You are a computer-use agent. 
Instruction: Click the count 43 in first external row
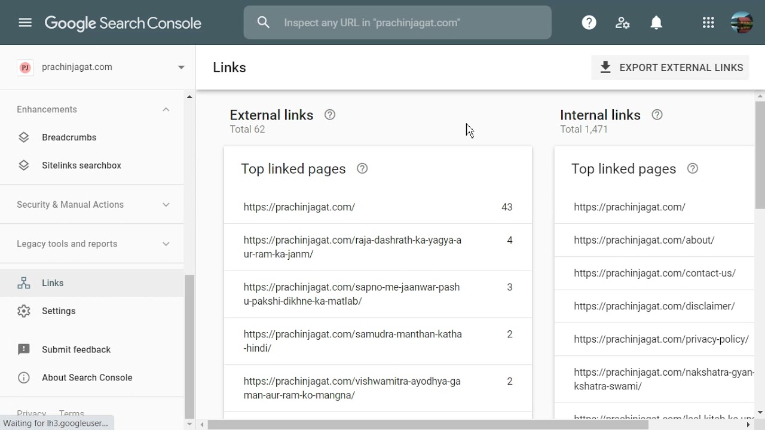[507, 207]
